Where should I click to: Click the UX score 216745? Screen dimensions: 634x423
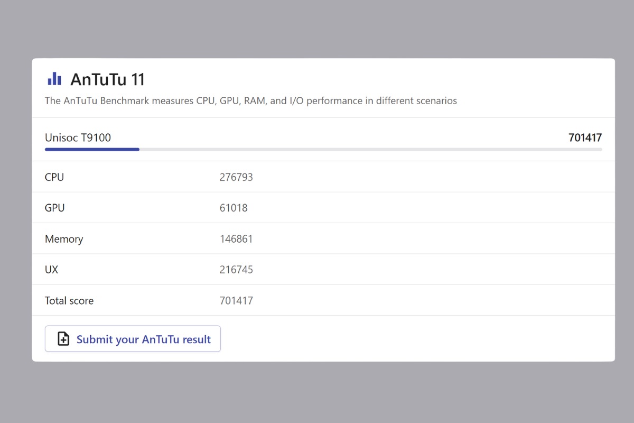tap(236, 270)
